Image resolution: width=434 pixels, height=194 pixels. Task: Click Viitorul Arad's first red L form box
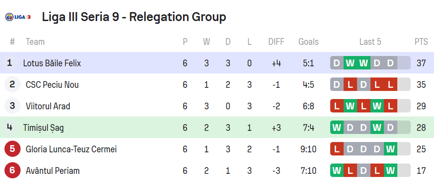click(x=337, y=106)
